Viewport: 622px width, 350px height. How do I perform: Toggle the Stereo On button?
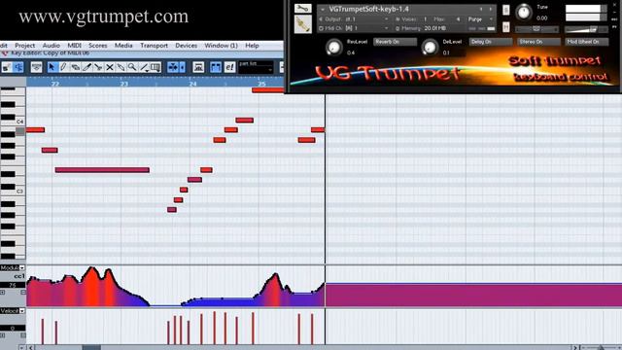(538, 42)
